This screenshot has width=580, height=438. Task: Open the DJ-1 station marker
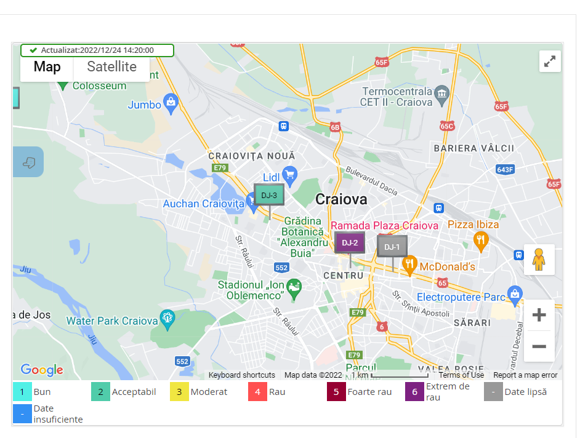click(392, 247)
